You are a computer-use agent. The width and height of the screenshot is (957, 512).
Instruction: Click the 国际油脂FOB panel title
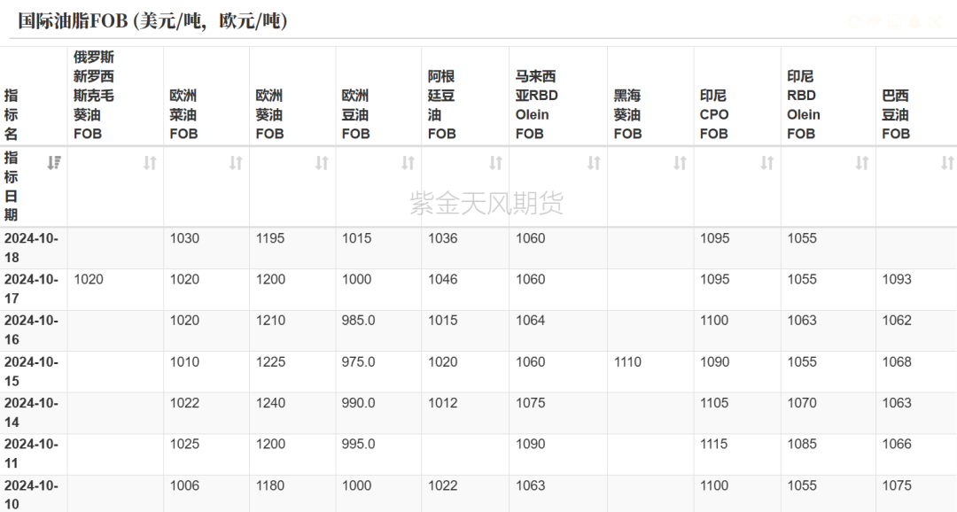pyautogui.click(x=152, y=21)
